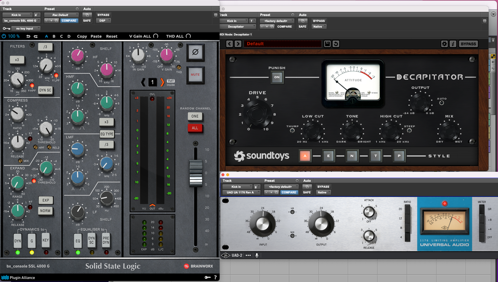Viewport: 498px width, 282px height.
Task: Click the Decapitator DRIVE knob
Action: tap(257, 114)
